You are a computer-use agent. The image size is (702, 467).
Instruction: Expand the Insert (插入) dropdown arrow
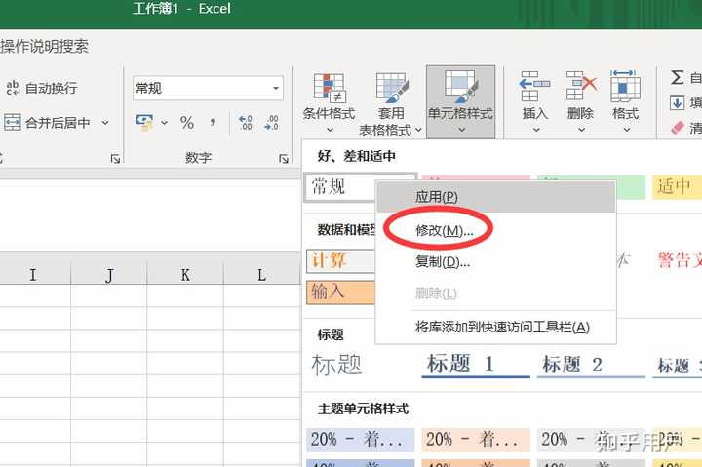[x=536, y=130]
